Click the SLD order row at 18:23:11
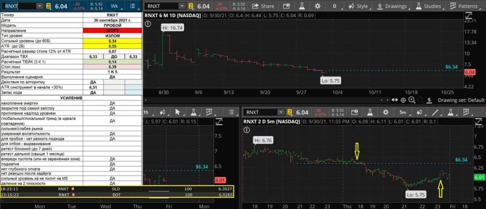Viewport: 486px width, 209px height. click(117, 189)
